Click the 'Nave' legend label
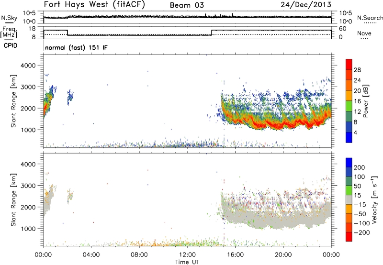Image resolution: width=383 pixels, height=265 pixels. click(364, 33)
